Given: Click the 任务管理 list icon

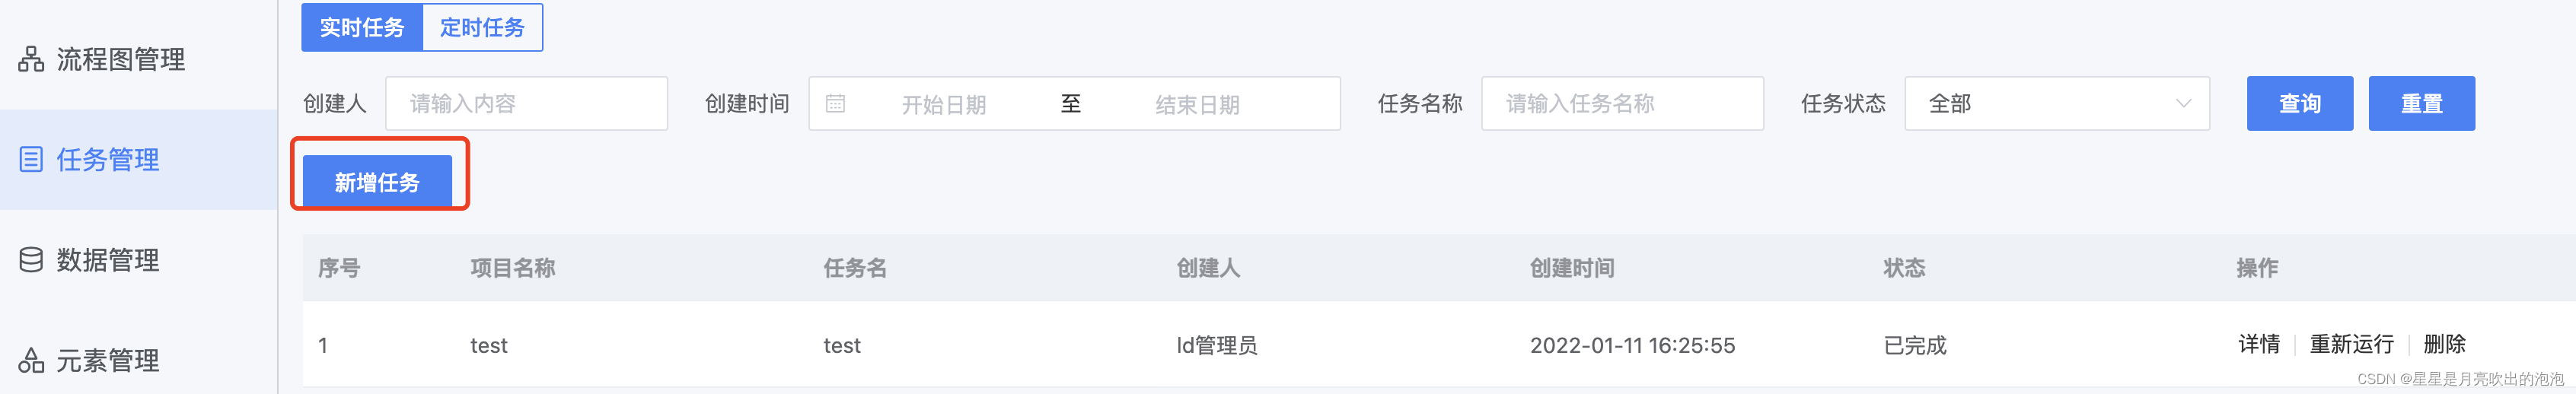Looking at the screenshot, I should 31,159.
